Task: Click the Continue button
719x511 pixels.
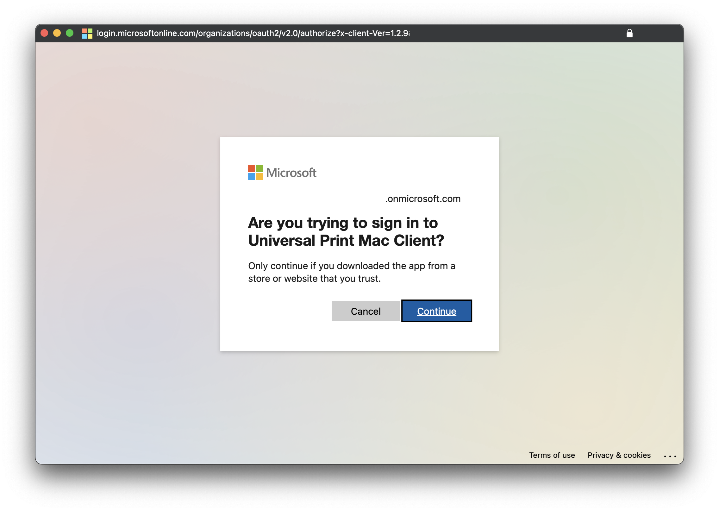Action: coord(437,311)
